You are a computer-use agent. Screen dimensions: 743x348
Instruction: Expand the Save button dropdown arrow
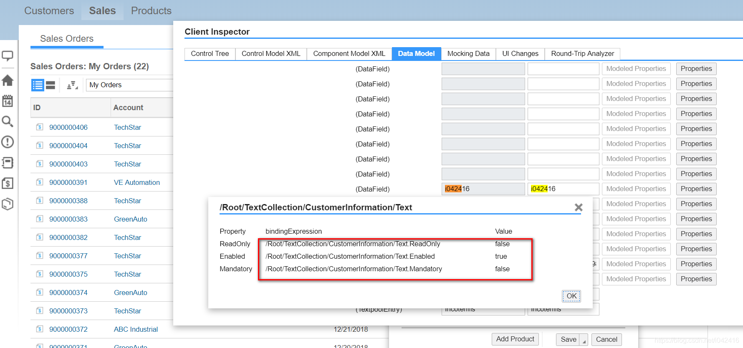click(x=584, y=340)
